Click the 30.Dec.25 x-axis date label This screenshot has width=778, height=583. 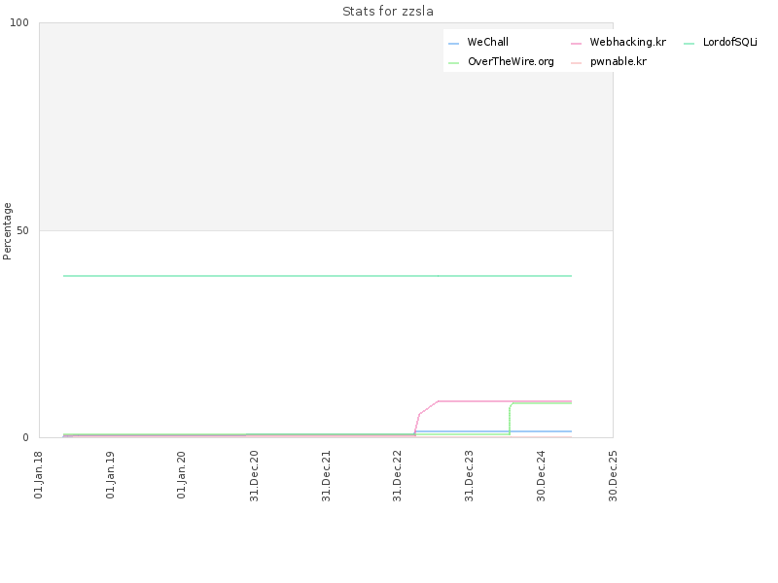614,473
